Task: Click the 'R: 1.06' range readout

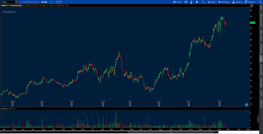Action: 65,5
